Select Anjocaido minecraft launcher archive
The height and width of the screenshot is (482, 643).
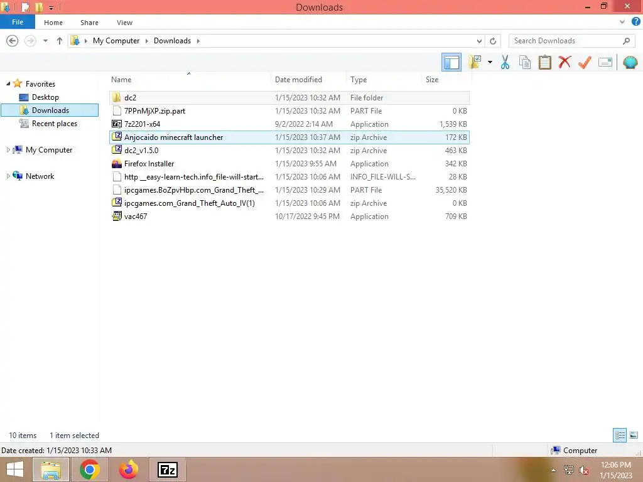click(289, 137)
